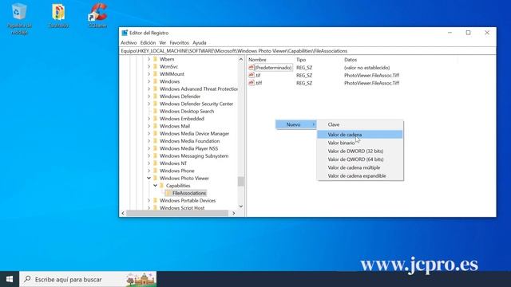The image size is (511, 287).
Task: Collapse the Windows Photo Viewer node
Action: [x=149, y=178]
